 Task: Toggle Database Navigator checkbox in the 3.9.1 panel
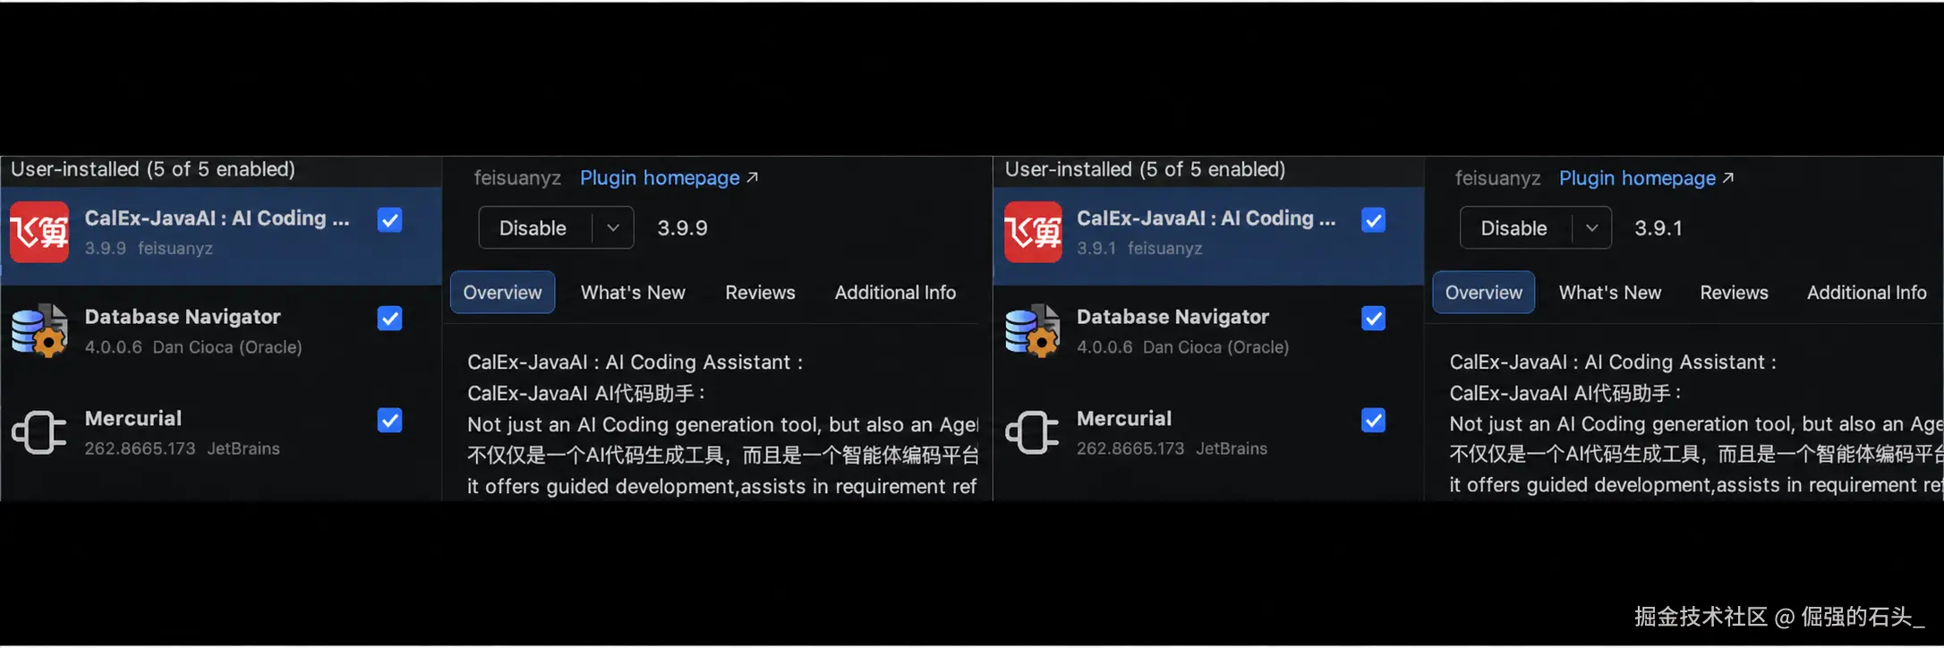(x=1373, y=319)
